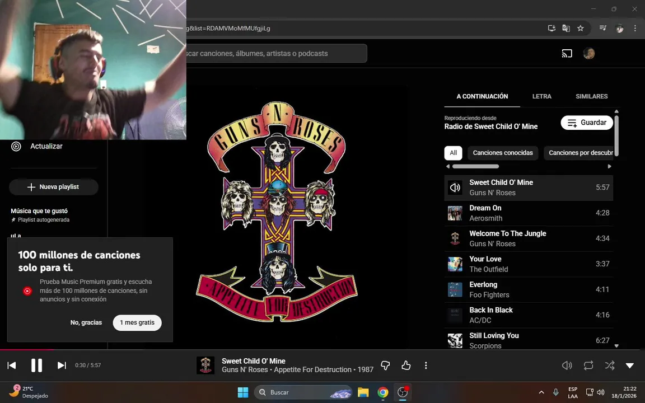The width and height of the screenshot is (645, 403).
Task: Open Chrome media controls icon
Action: coord(603,28)
